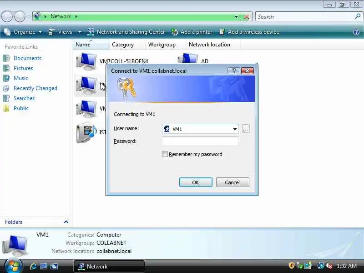Click the Windows Start orb

click(x=13, y=266)
